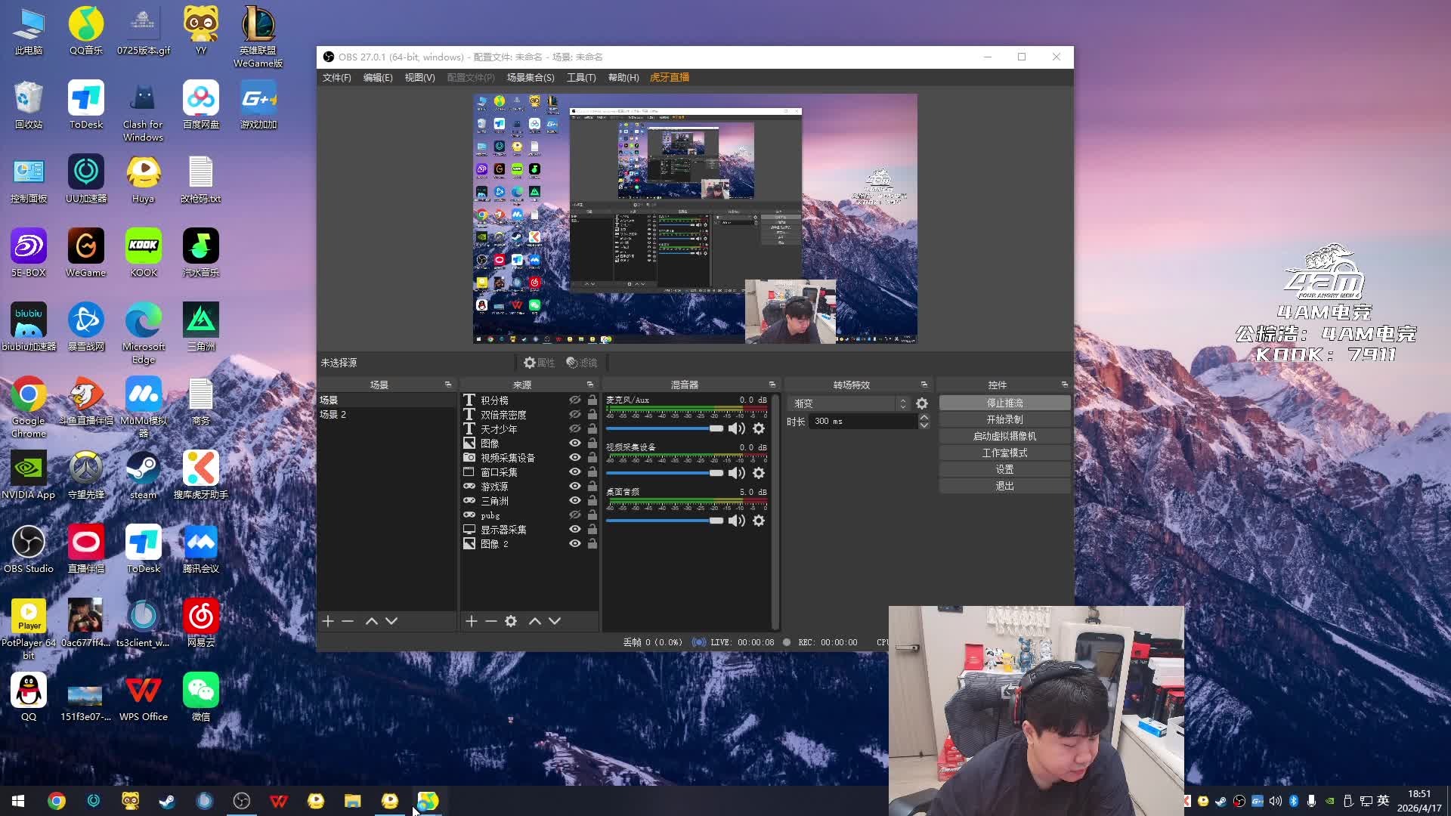Move source down with arrow icon
The width and height of the screenshot is (1451, 816).
point(555,621)
